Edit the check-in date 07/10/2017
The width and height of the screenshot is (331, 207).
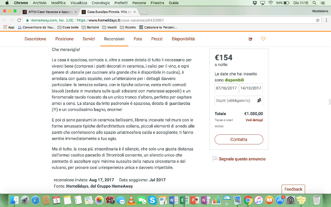(226, 88)
